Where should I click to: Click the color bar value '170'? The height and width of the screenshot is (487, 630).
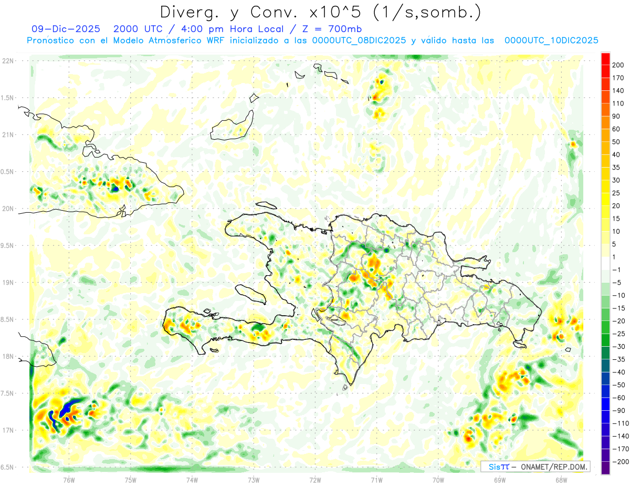619,78
